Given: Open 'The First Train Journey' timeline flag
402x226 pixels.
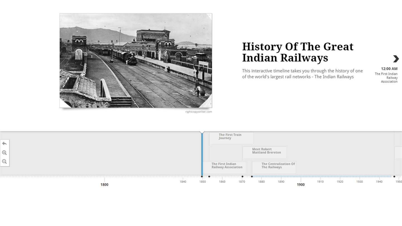Looking at the screenshot, I should click(231, 138).
